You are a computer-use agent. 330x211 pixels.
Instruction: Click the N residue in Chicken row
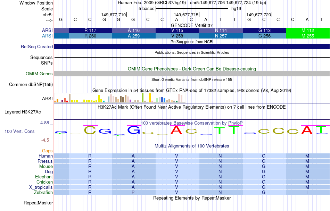[x=220, y=182]
